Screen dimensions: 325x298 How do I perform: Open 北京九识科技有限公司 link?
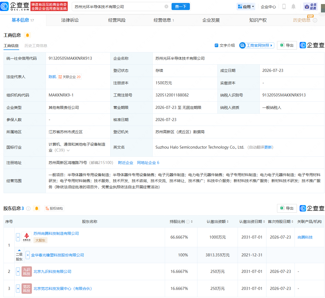click(x=52, y=272)
